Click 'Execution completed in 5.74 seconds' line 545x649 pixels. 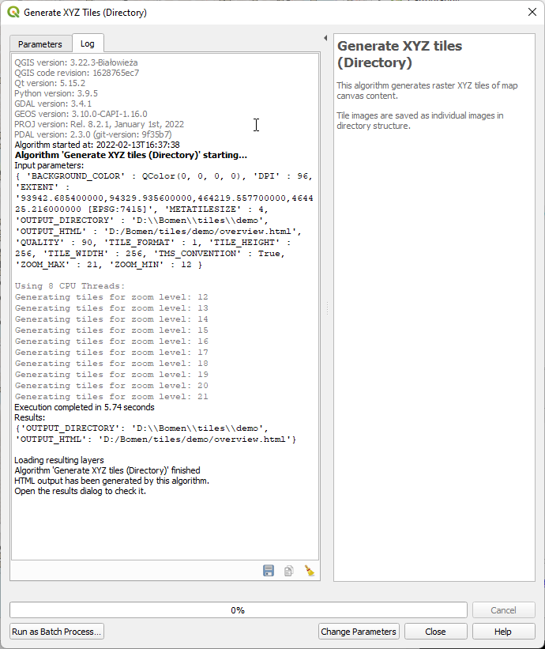pyautogui.click(x=85, y=407)
